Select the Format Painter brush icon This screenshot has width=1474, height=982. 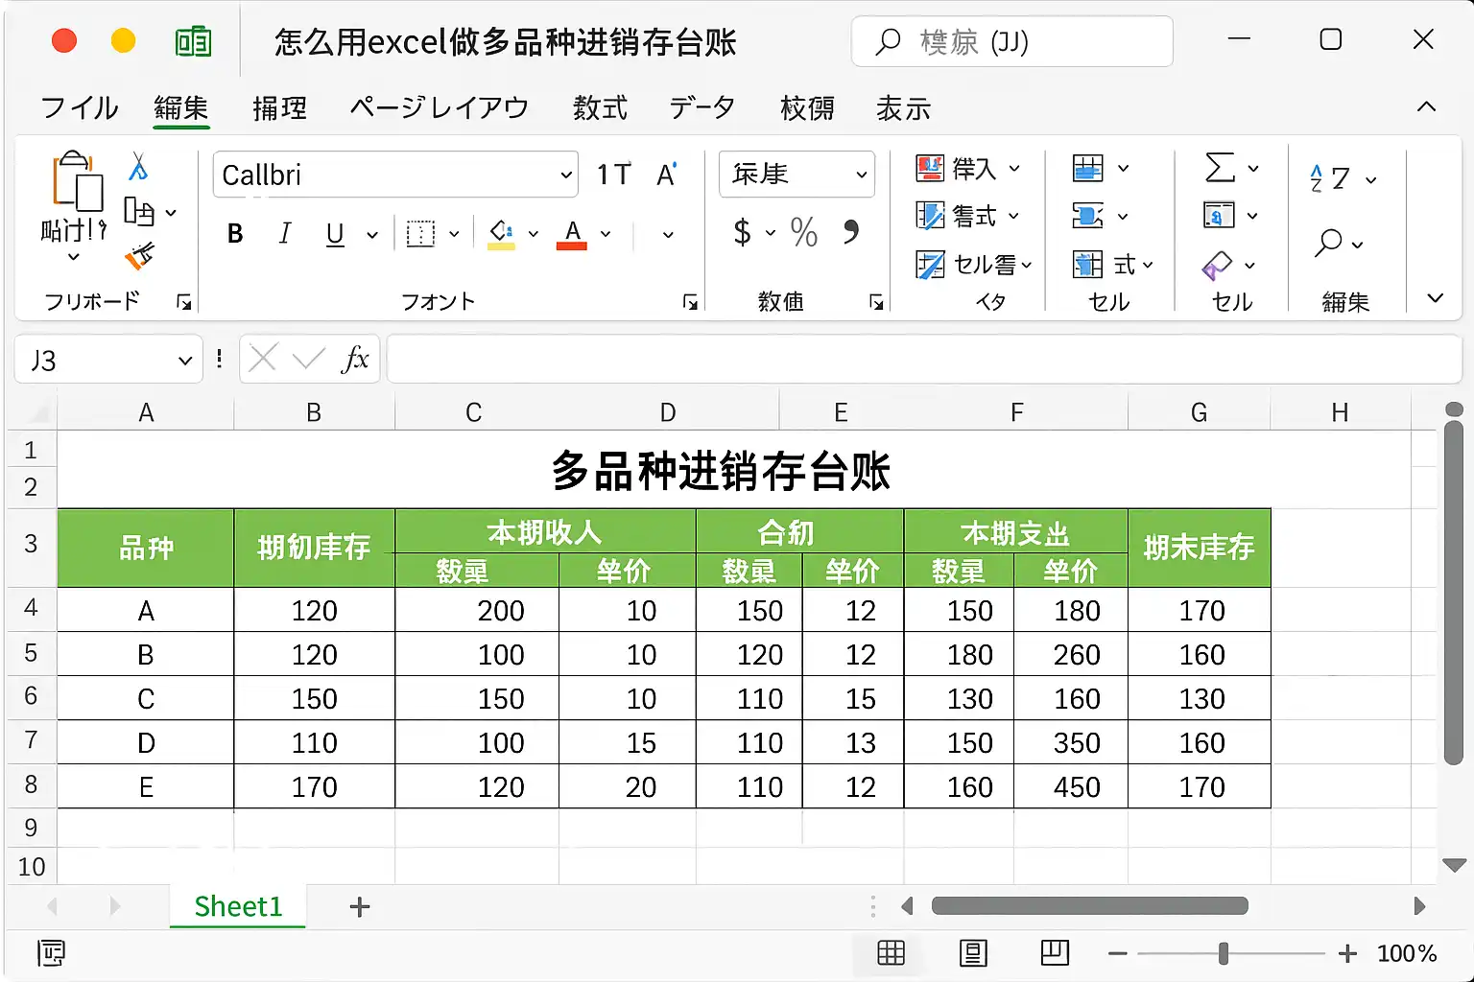140,256
